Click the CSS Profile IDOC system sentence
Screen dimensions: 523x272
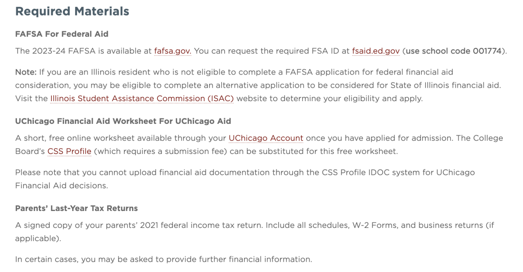(x=245, y=179)
